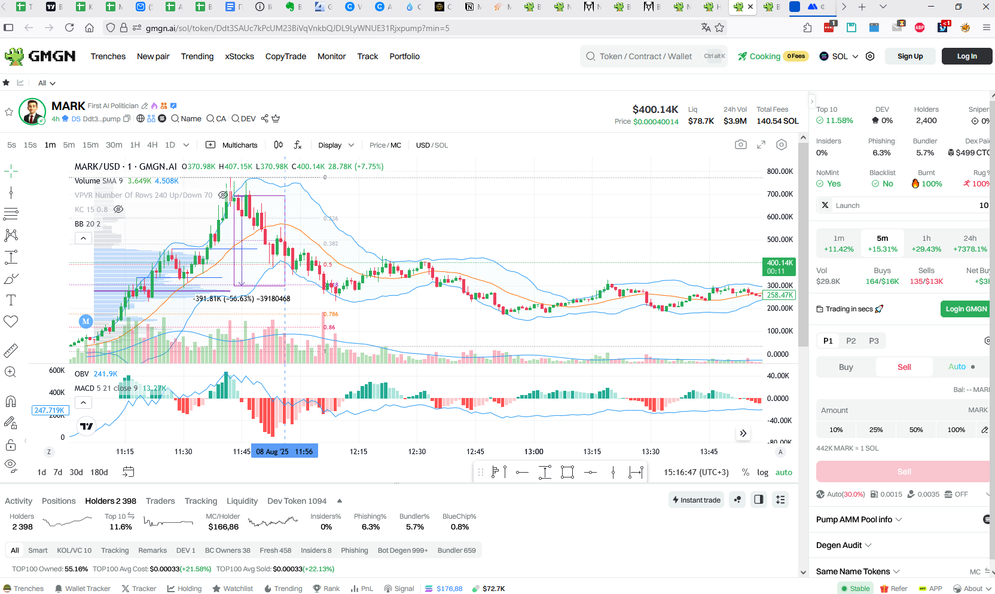Select the P2 preset tab
Screen dimensions: 995x594
[x=851, y=341]
